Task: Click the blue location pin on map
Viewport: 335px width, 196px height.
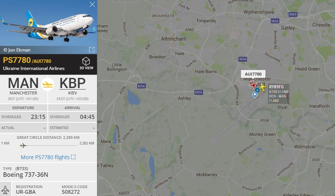Action: pos(255,95)
